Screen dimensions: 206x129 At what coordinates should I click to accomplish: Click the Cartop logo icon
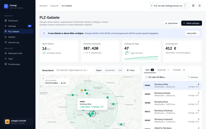[6, 6]
